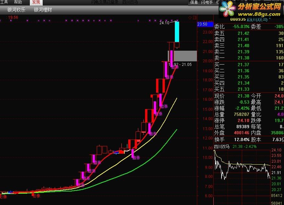
Task: Select the blue 23.50 price tag
Action: point(205,24)
